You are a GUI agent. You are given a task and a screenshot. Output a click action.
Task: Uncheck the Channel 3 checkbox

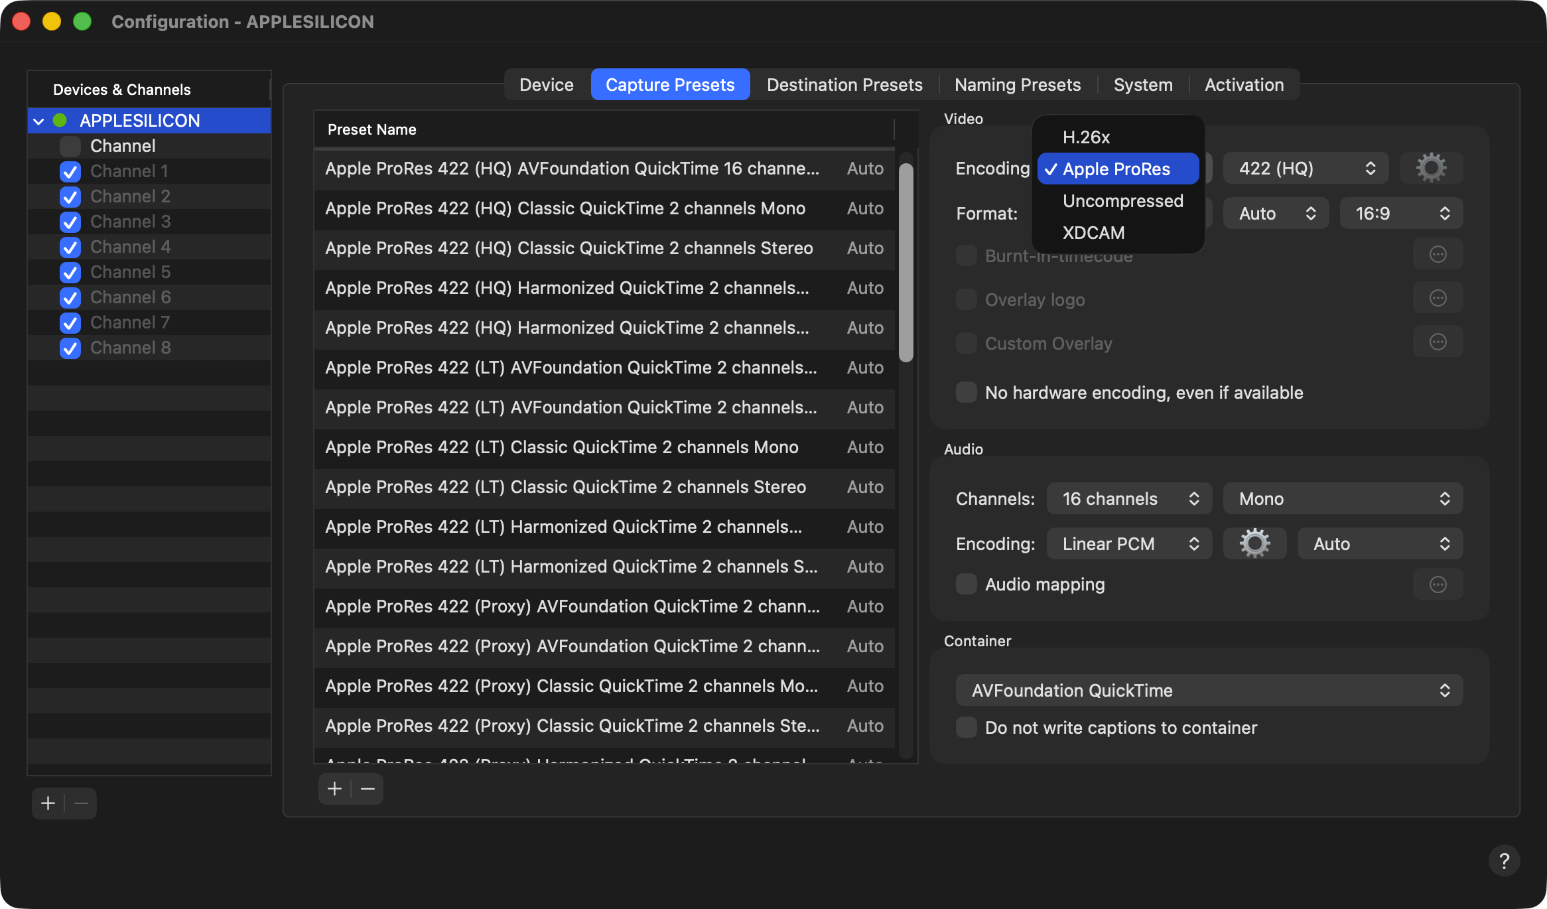(70, 222)
